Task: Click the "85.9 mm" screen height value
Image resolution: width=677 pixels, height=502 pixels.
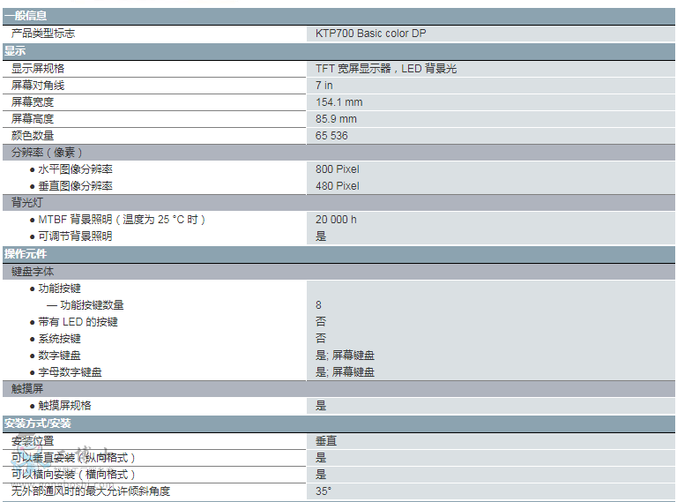Action: click(337, 119)
